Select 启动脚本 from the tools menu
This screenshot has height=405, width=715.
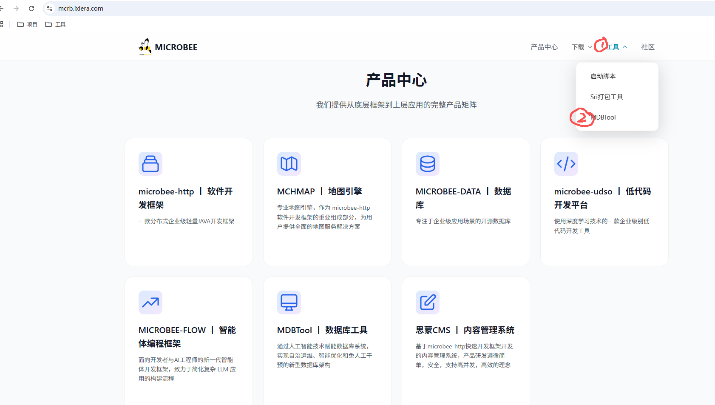(603, 77)
